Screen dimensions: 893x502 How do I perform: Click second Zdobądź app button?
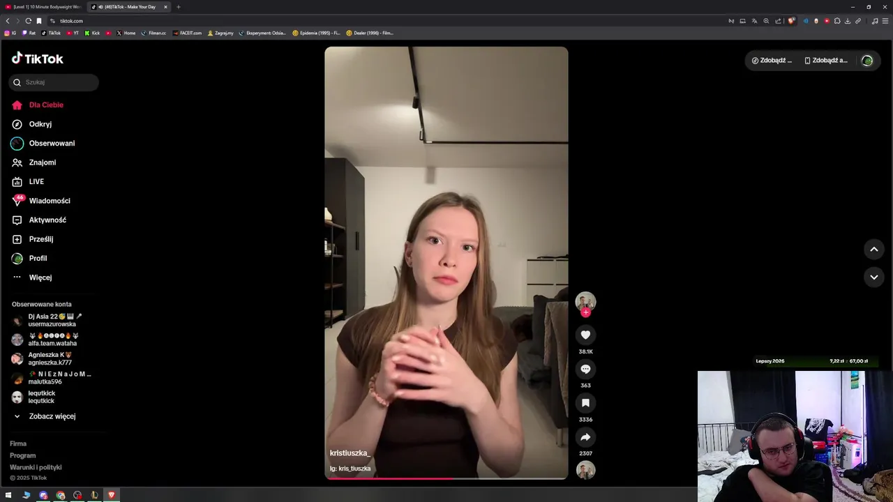pyautogui.click(x=826, y=61)
